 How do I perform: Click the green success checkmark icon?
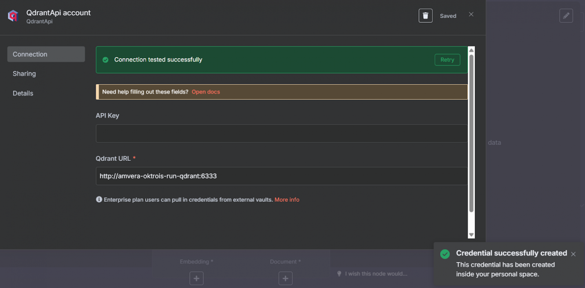[105, 60]
